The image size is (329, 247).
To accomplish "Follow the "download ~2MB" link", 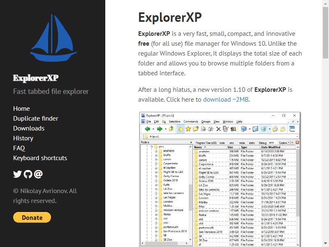I will pos(226,100).
